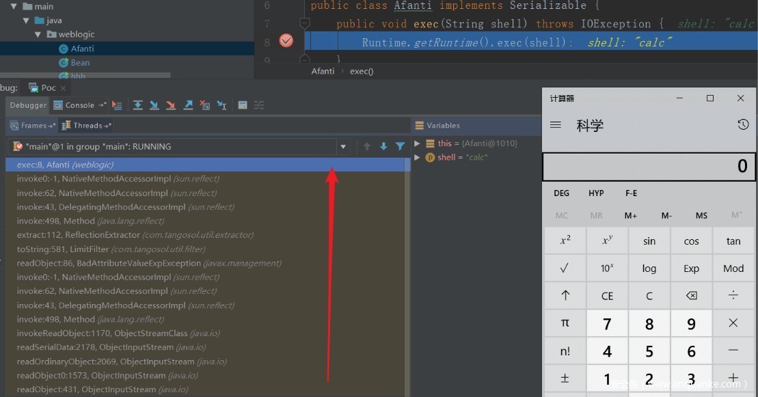758x397 pixels.
Task: Open the calculator hamburger navigation menu
Action: pyautogui.click(x=556, y=125)
